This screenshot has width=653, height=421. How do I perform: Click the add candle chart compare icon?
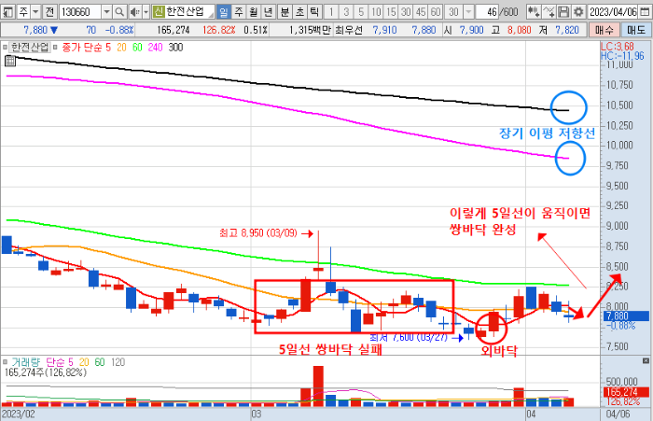coord(533,12)
